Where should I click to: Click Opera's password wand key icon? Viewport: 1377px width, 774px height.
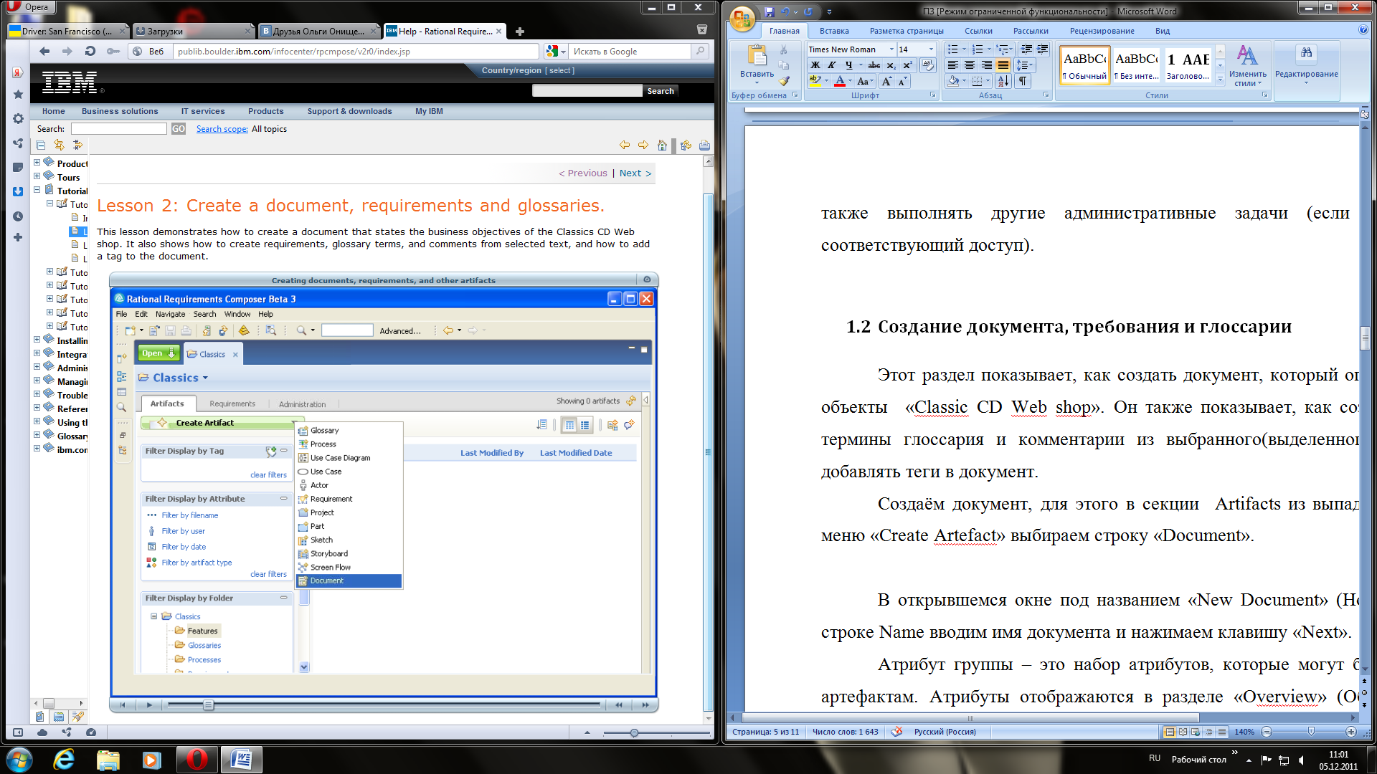[113, 51]
